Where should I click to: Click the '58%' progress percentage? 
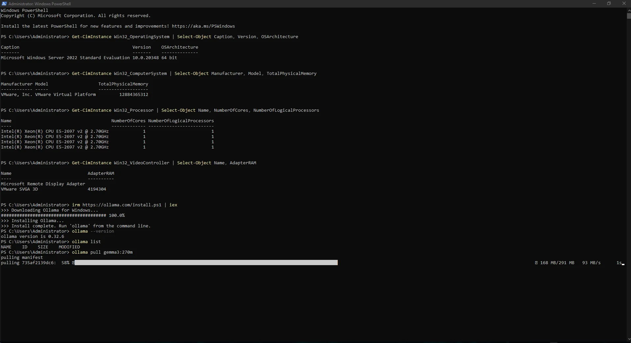click(x=65, y=263)
